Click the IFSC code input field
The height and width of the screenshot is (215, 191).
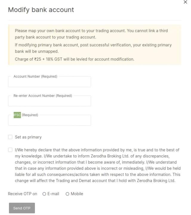50,121
